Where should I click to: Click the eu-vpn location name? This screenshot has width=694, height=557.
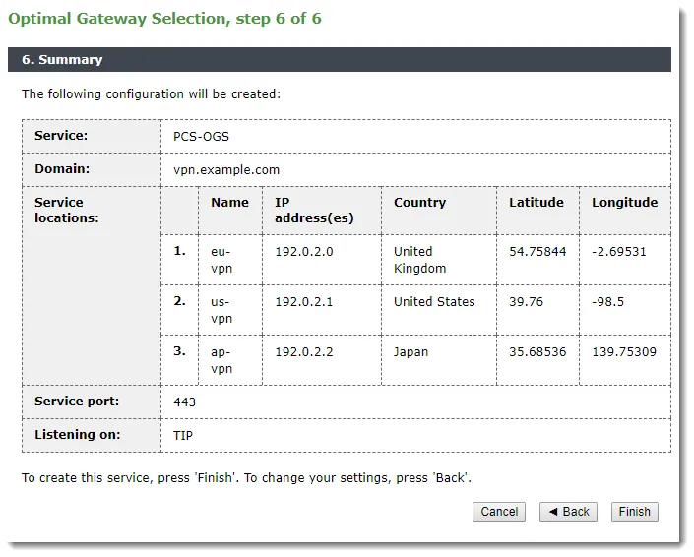coord(221,260)
